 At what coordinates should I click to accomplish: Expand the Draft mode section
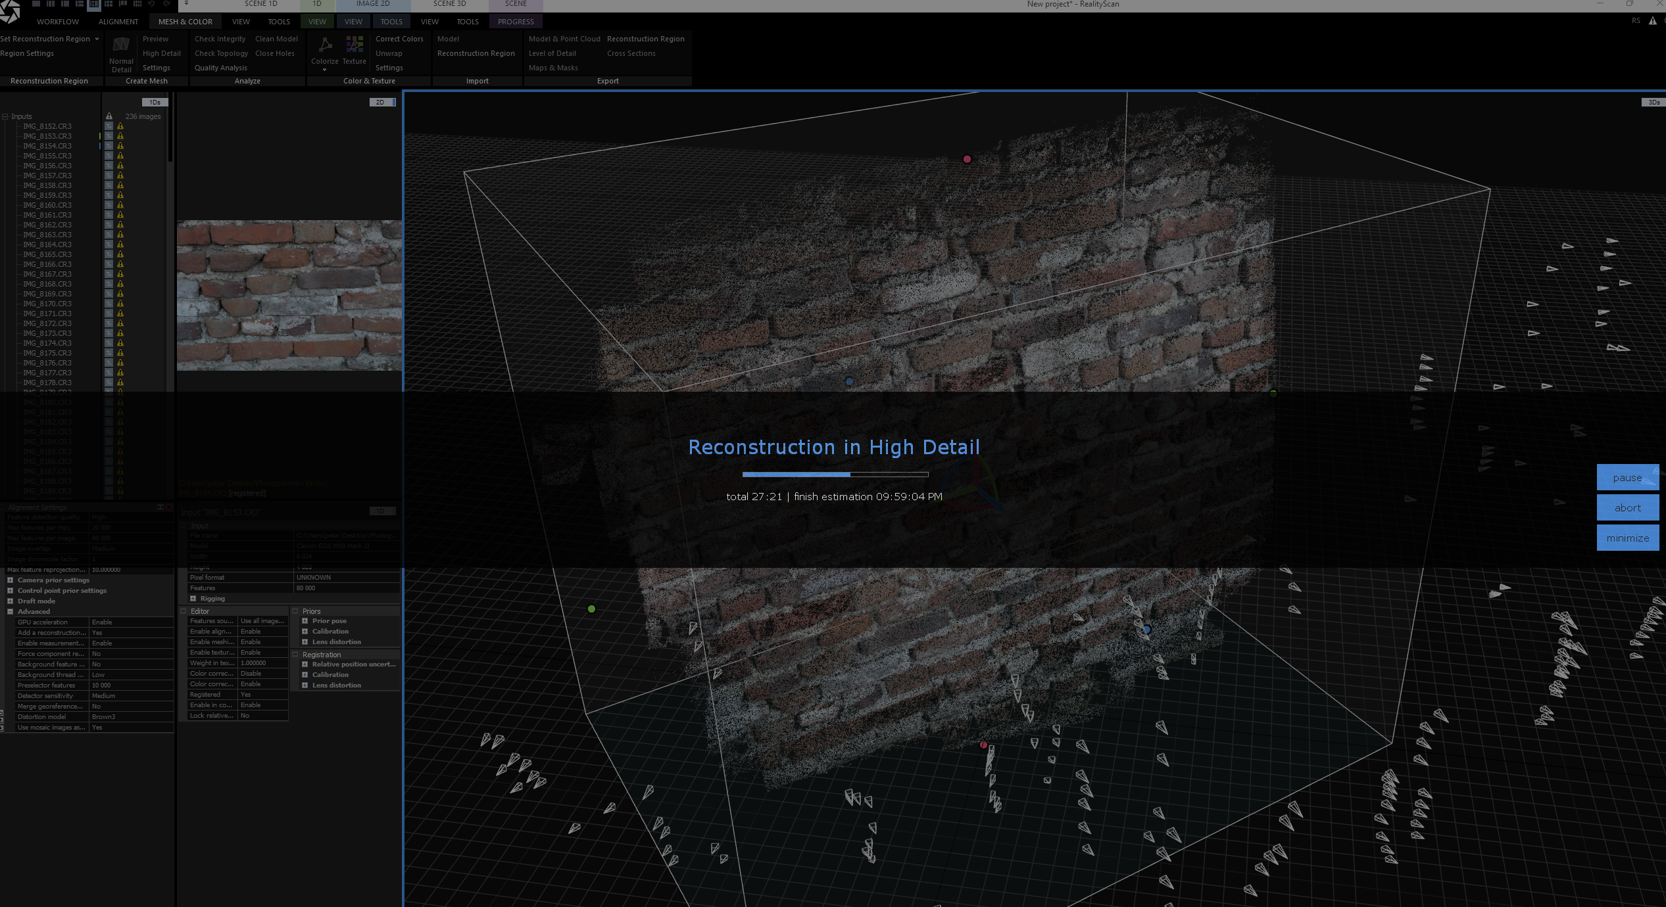(x=10, y=601)
